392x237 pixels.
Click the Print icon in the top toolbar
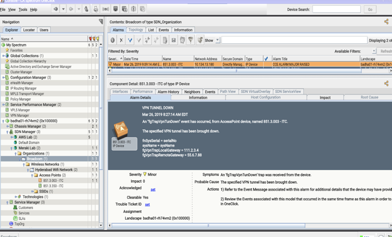click(96, 9)
